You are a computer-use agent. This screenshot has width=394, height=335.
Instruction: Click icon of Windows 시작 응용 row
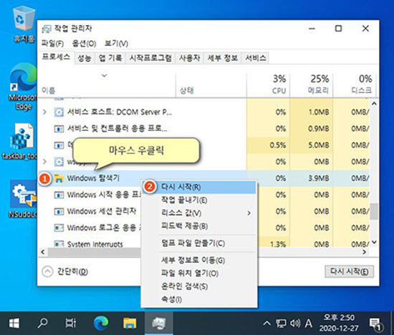(x=59, y=195)
